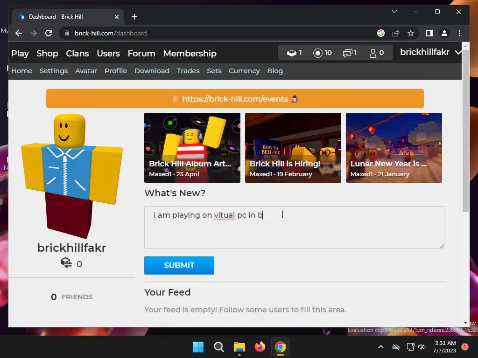The width and height of the screenshot is (478, 358).
Task: Click inside the What's New text box
Action: click(x=294, y=227)
